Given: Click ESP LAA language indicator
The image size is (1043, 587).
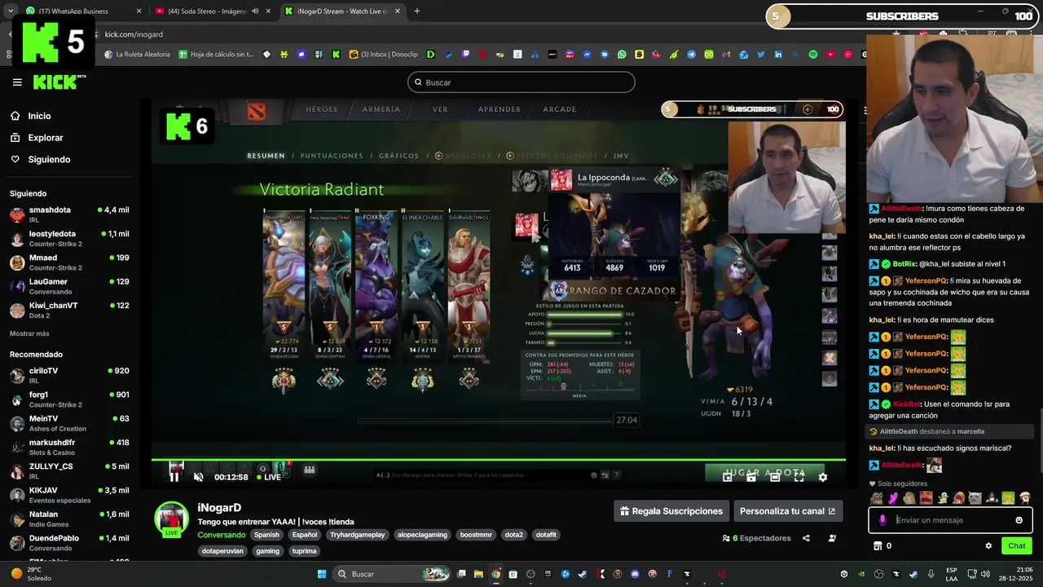Looking at the screenshot, I should tap(952, 574).
